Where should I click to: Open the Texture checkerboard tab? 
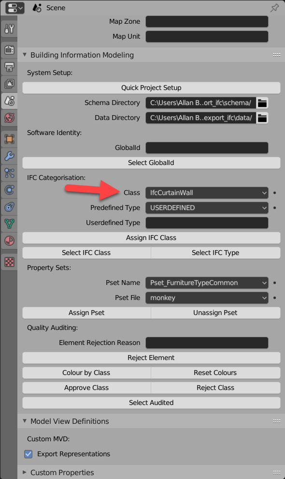coord(9,262)
